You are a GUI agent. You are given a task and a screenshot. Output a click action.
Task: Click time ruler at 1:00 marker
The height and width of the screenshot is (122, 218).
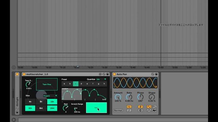coord(189,67)
